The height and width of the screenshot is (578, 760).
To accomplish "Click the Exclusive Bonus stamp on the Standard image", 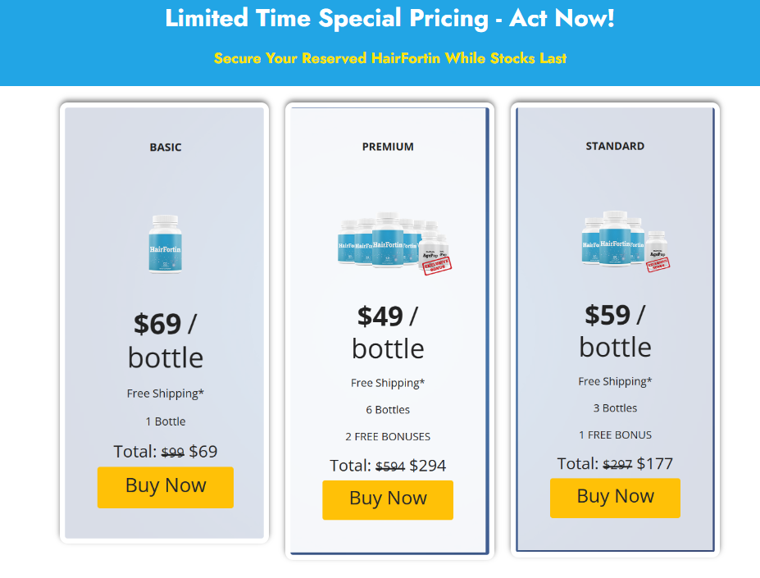I will click(x=658, y=265).
